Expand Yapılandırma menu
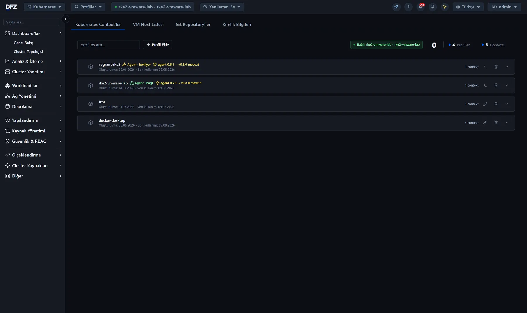527x313 pixels. pyautogui.click(x=32, y=120)
